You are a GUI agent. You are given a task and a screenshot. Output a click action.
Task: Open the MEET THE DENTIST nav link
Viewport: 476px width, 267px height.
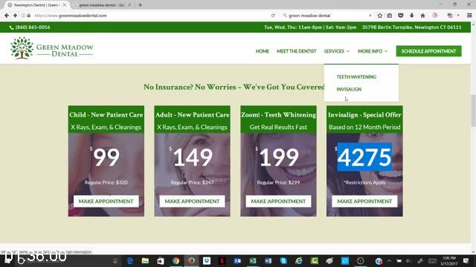(296, 51)
